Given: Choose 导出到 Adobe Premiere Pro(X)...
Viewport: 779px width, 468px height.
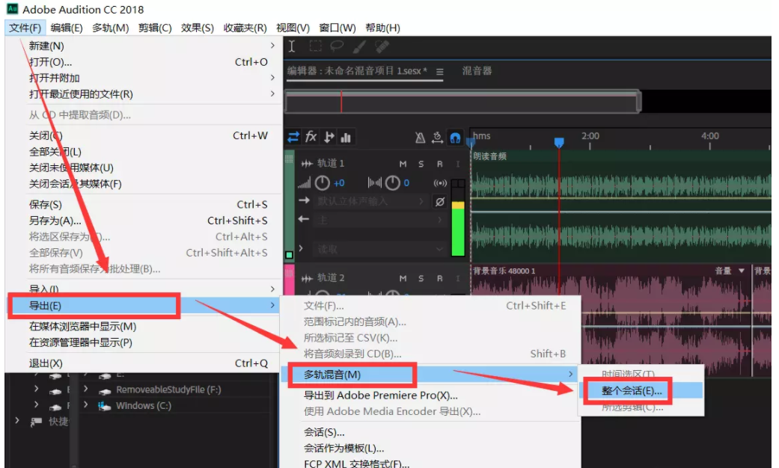Looking at the screenshot, I should 431,395.
